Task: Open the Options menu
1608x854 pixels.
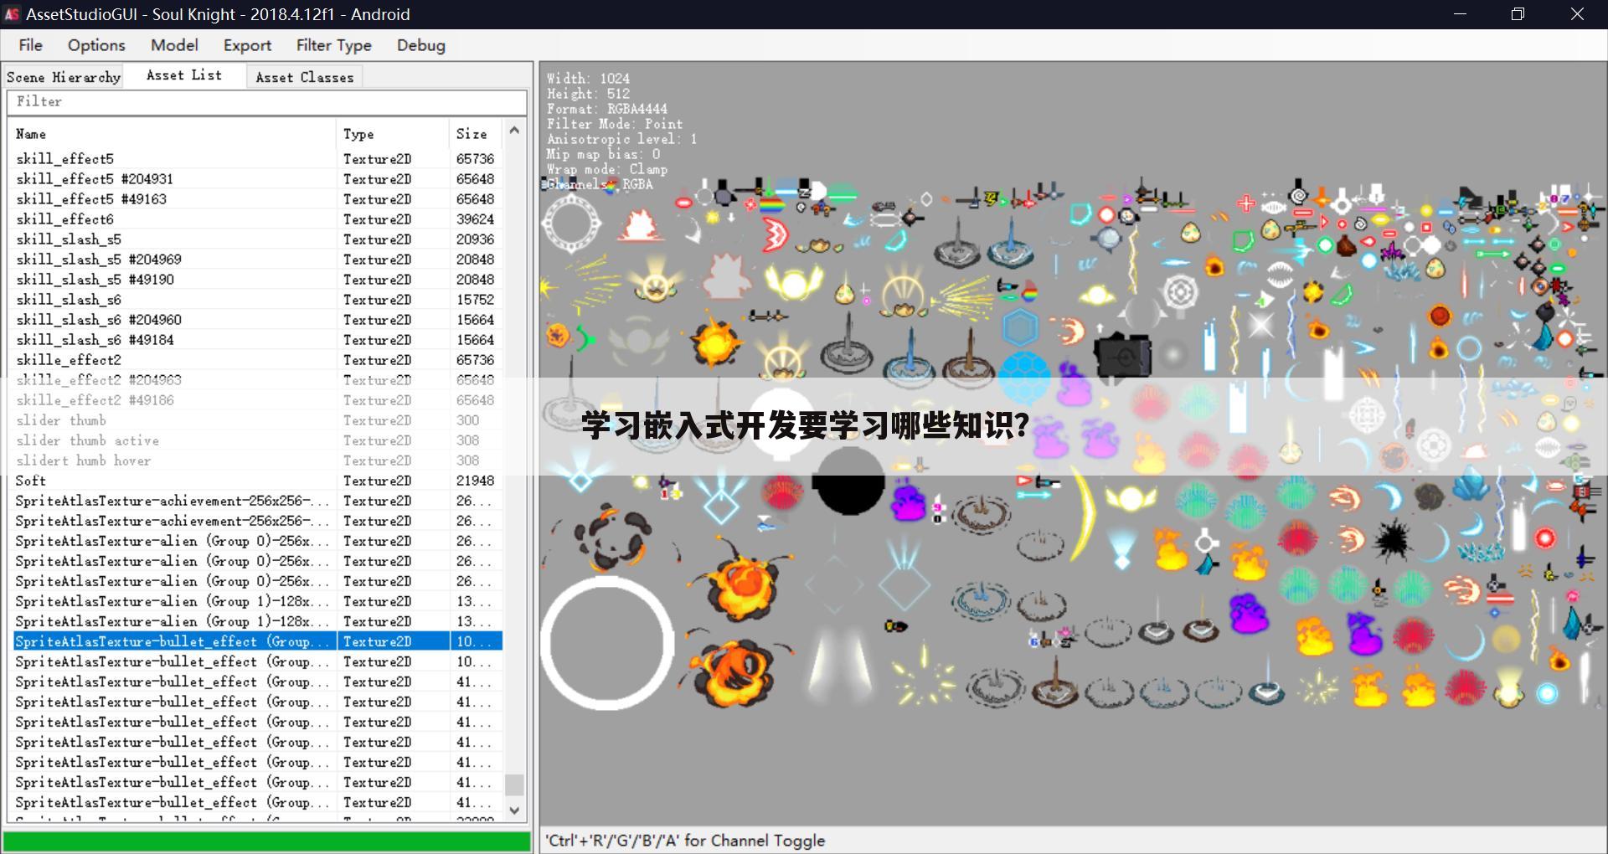Action: click(x=96, y=45)
